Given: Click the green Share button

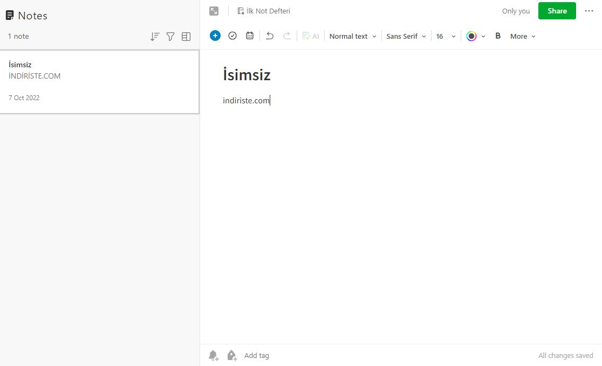Looking at the screenshot, I should (557, 11).
